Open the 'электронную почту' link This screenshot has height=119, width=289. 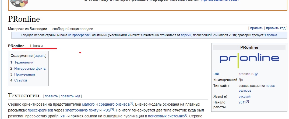(x=82, y=110)
